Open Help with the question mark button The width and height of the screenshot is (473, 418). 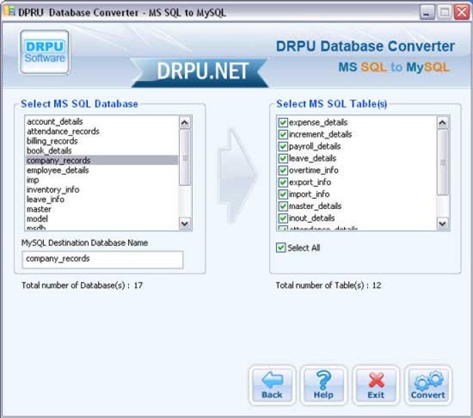[324, 385]
